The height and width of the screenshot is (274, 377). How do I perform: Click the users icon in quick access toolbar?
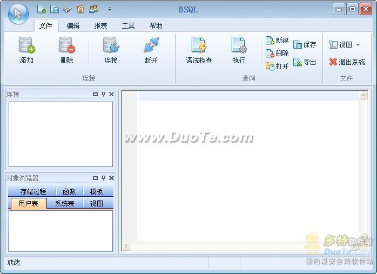(x=93, y=9)
